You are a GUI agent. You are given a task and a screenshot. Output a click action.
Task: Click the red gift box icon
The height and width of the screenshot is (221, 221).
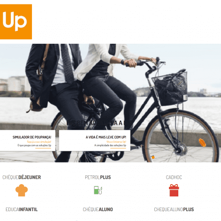coord(174,190)
